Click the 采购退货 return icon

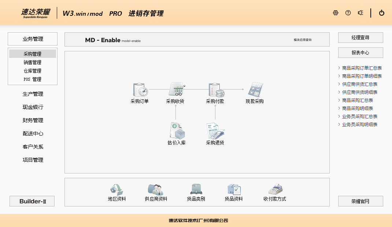point(215,131)
